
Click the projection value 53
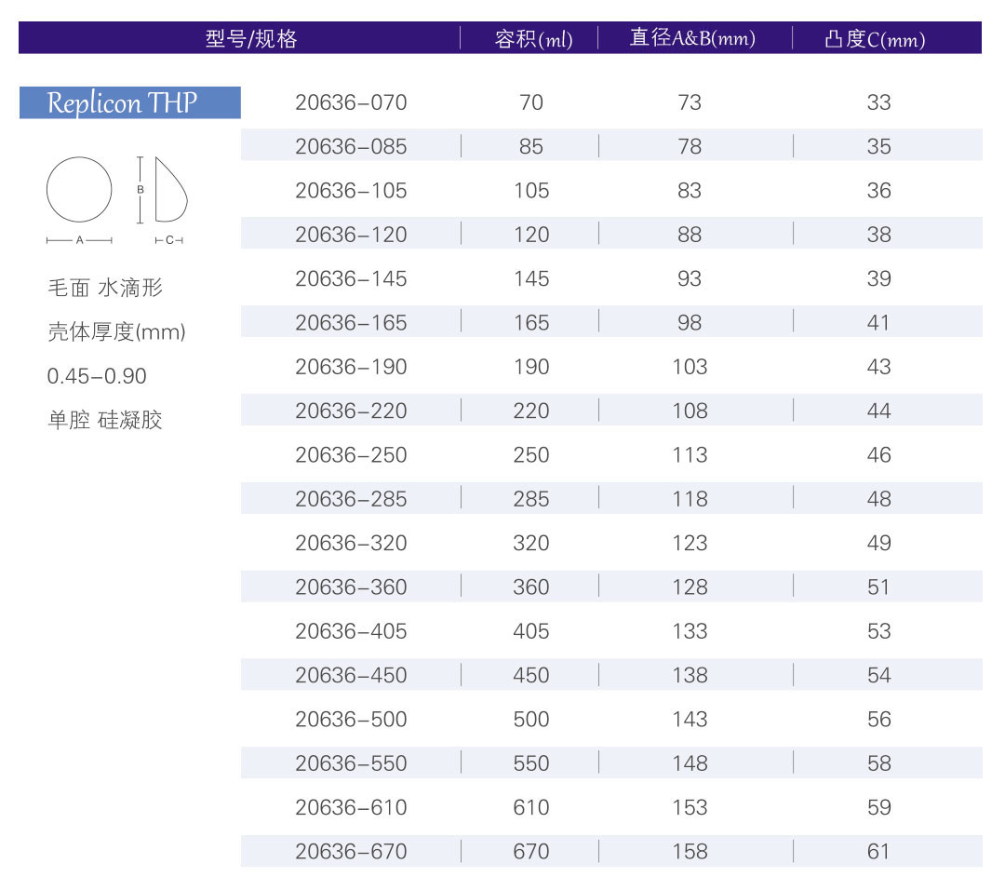(x=878, y=631)
